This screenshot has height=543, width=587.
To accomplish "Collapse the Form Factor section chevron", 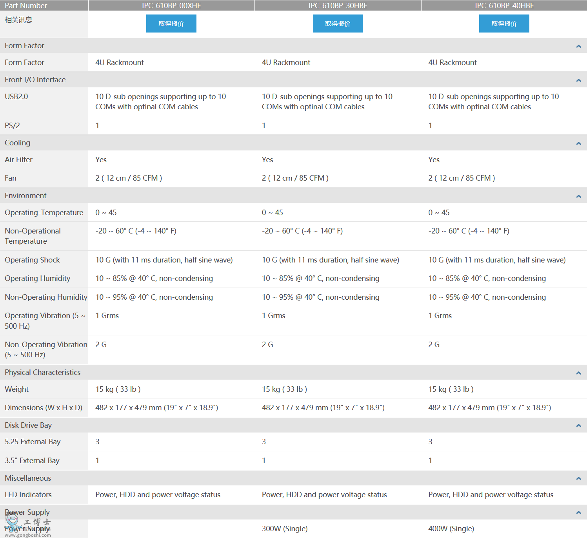I will 578,46.
